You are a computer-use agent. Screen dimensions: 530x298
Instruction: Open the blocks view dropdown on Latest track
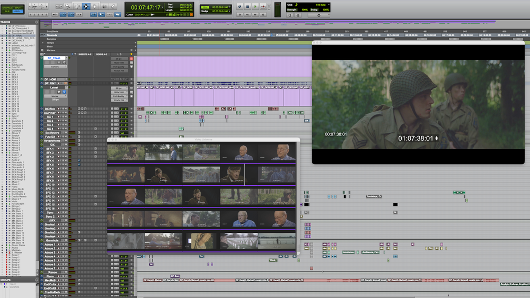(56, 96)
